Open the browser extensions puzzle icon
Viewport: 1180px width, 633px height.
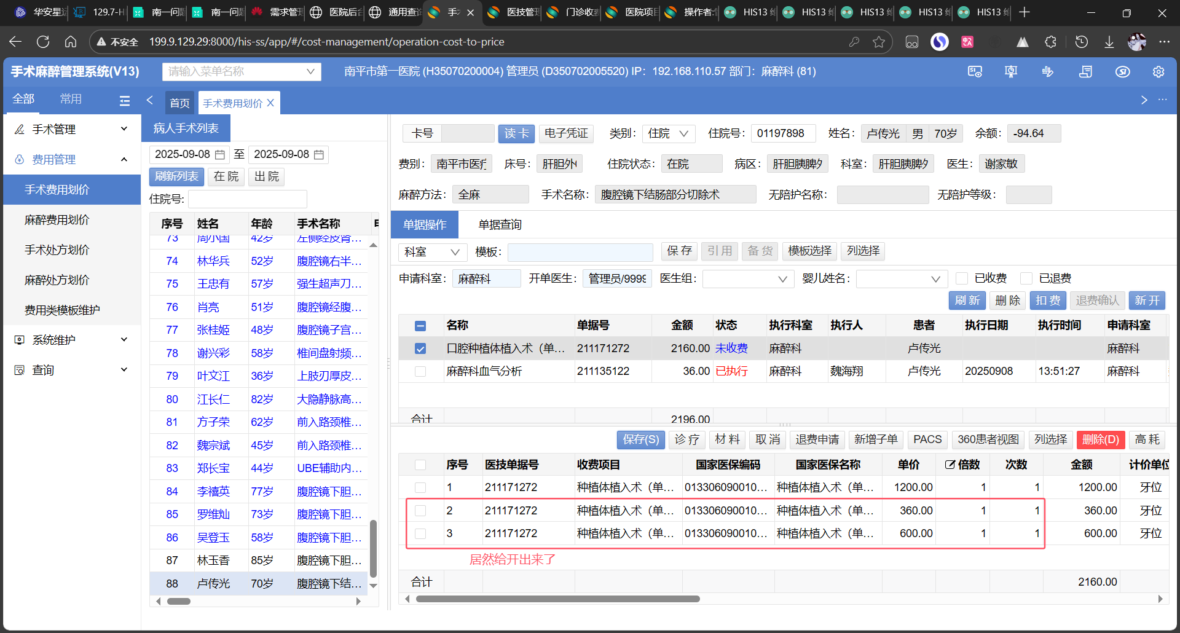tap(1050, 42)
